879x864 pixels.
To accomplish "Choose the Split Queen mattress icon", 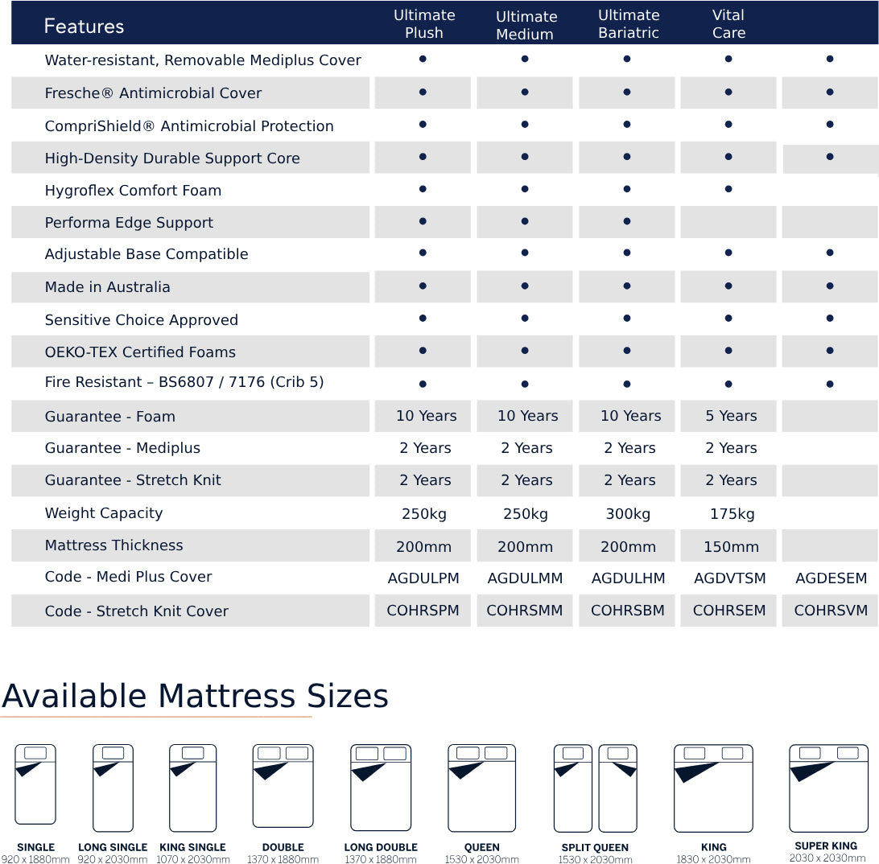I will click(595, 788).
